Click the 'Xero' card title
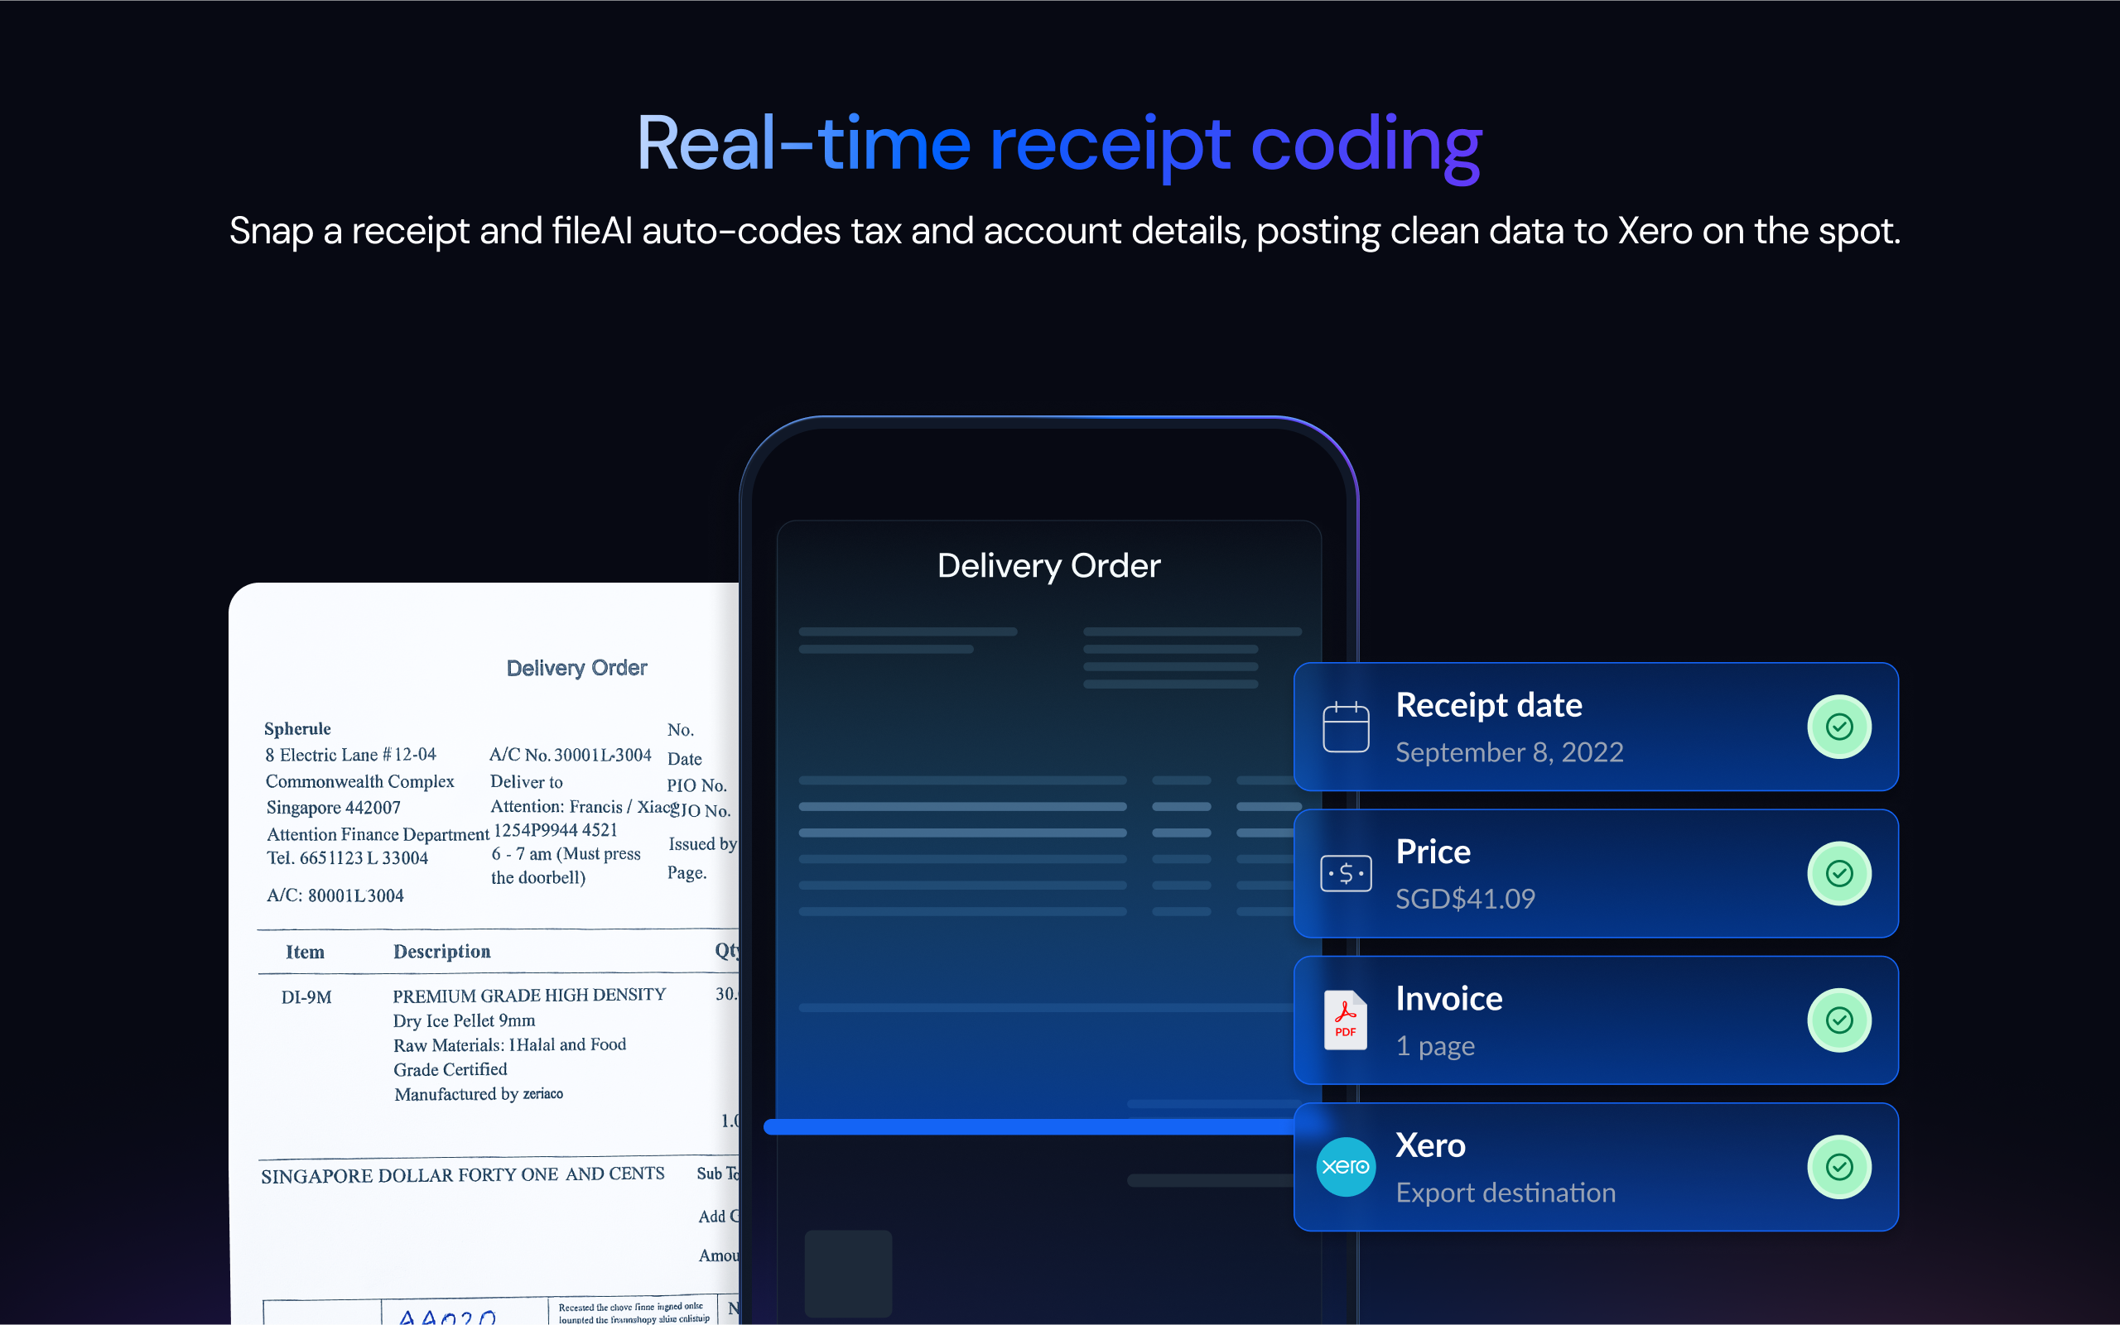The image size is (2120, 1325). coord(1430,1145)
